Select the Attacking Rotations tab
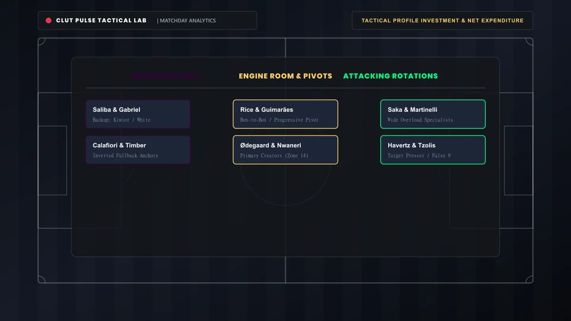Image resolution: width=571 pixels, height=321 pixels. tap(391, 76)
